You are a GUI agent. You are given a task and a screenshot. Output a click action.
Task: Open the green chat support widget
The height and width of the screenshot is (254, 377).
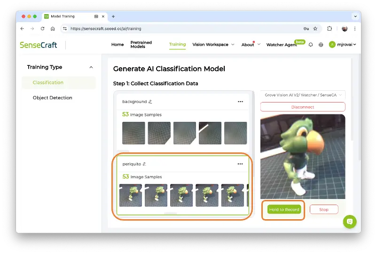point(350,222)
